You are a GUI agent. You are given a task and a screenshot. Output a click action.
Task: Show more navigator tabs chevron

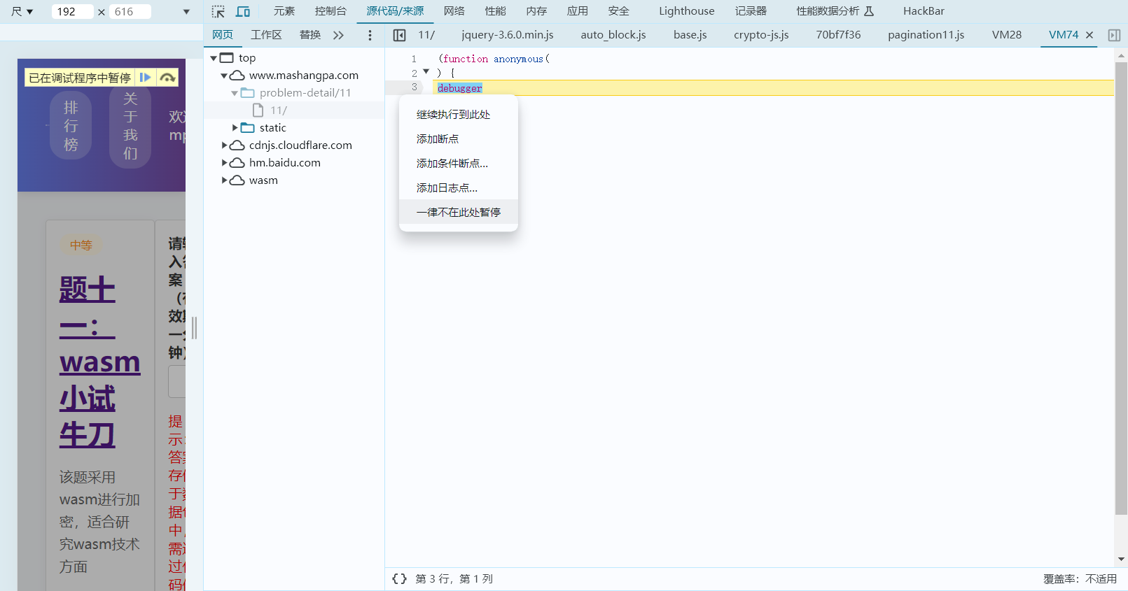point(339,35)
